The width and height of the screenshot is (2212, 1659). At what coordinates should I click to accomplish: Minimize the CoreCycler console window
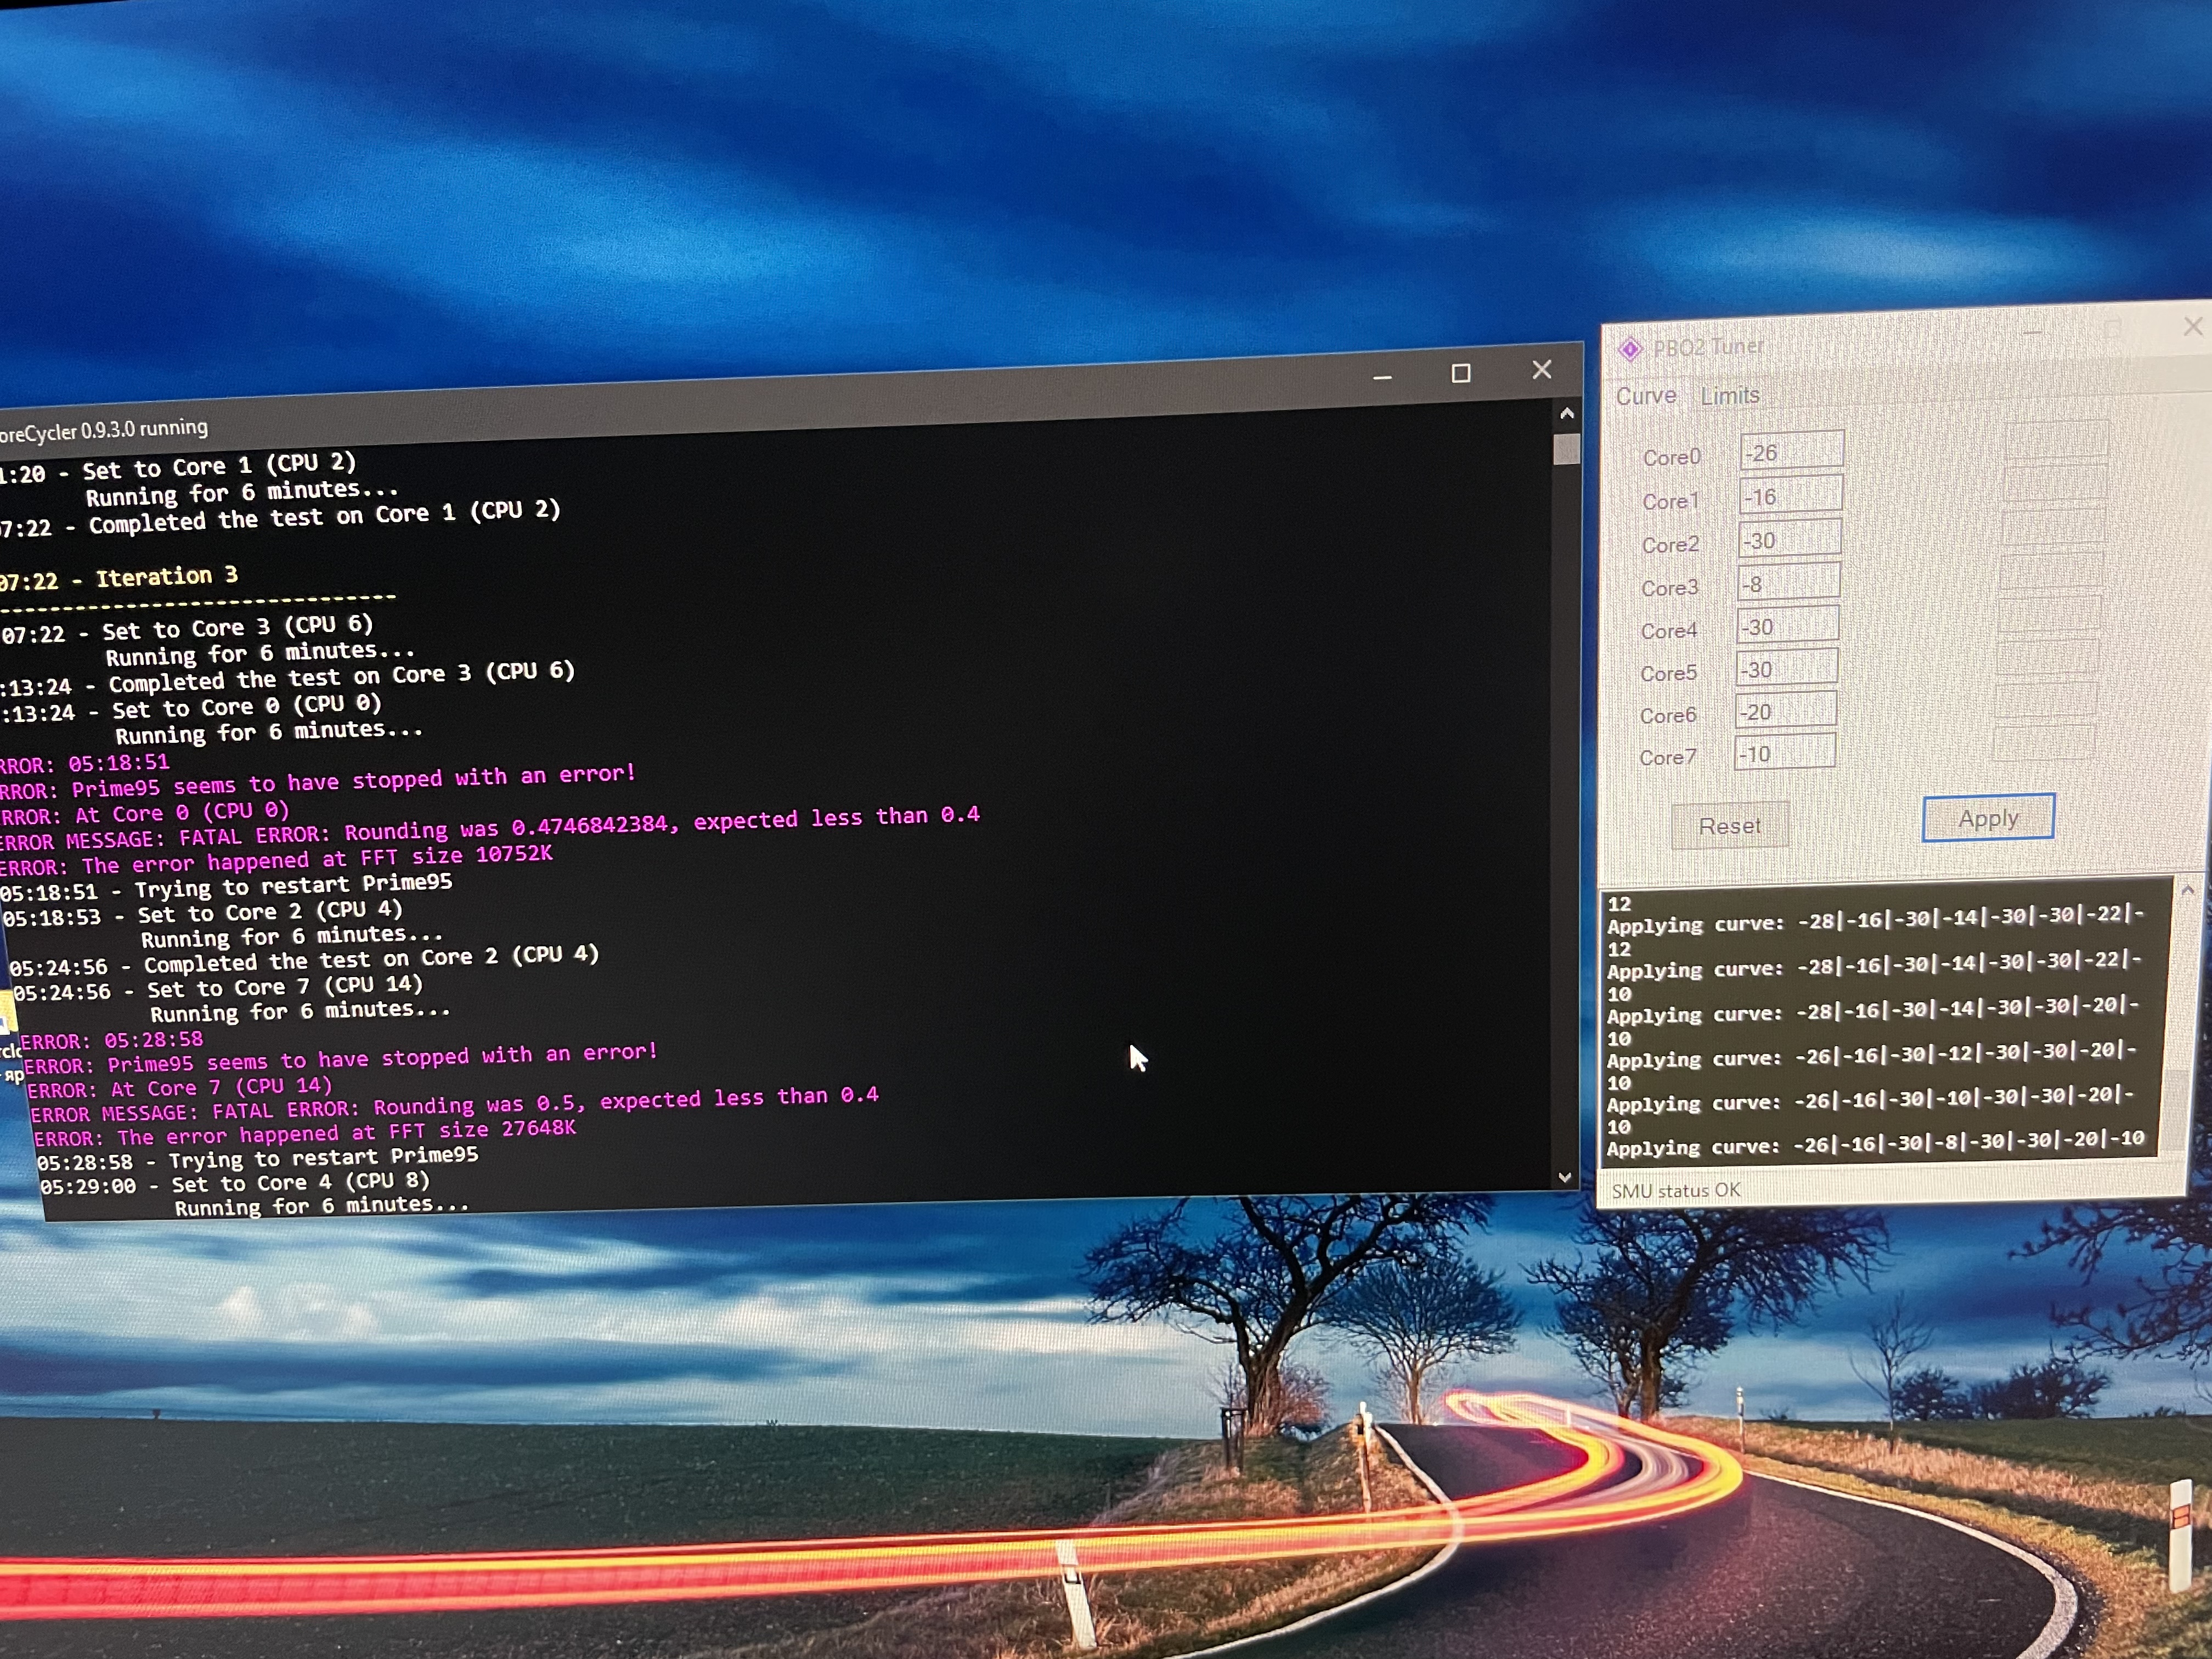pyautogui.click(x=1382, y=377)
